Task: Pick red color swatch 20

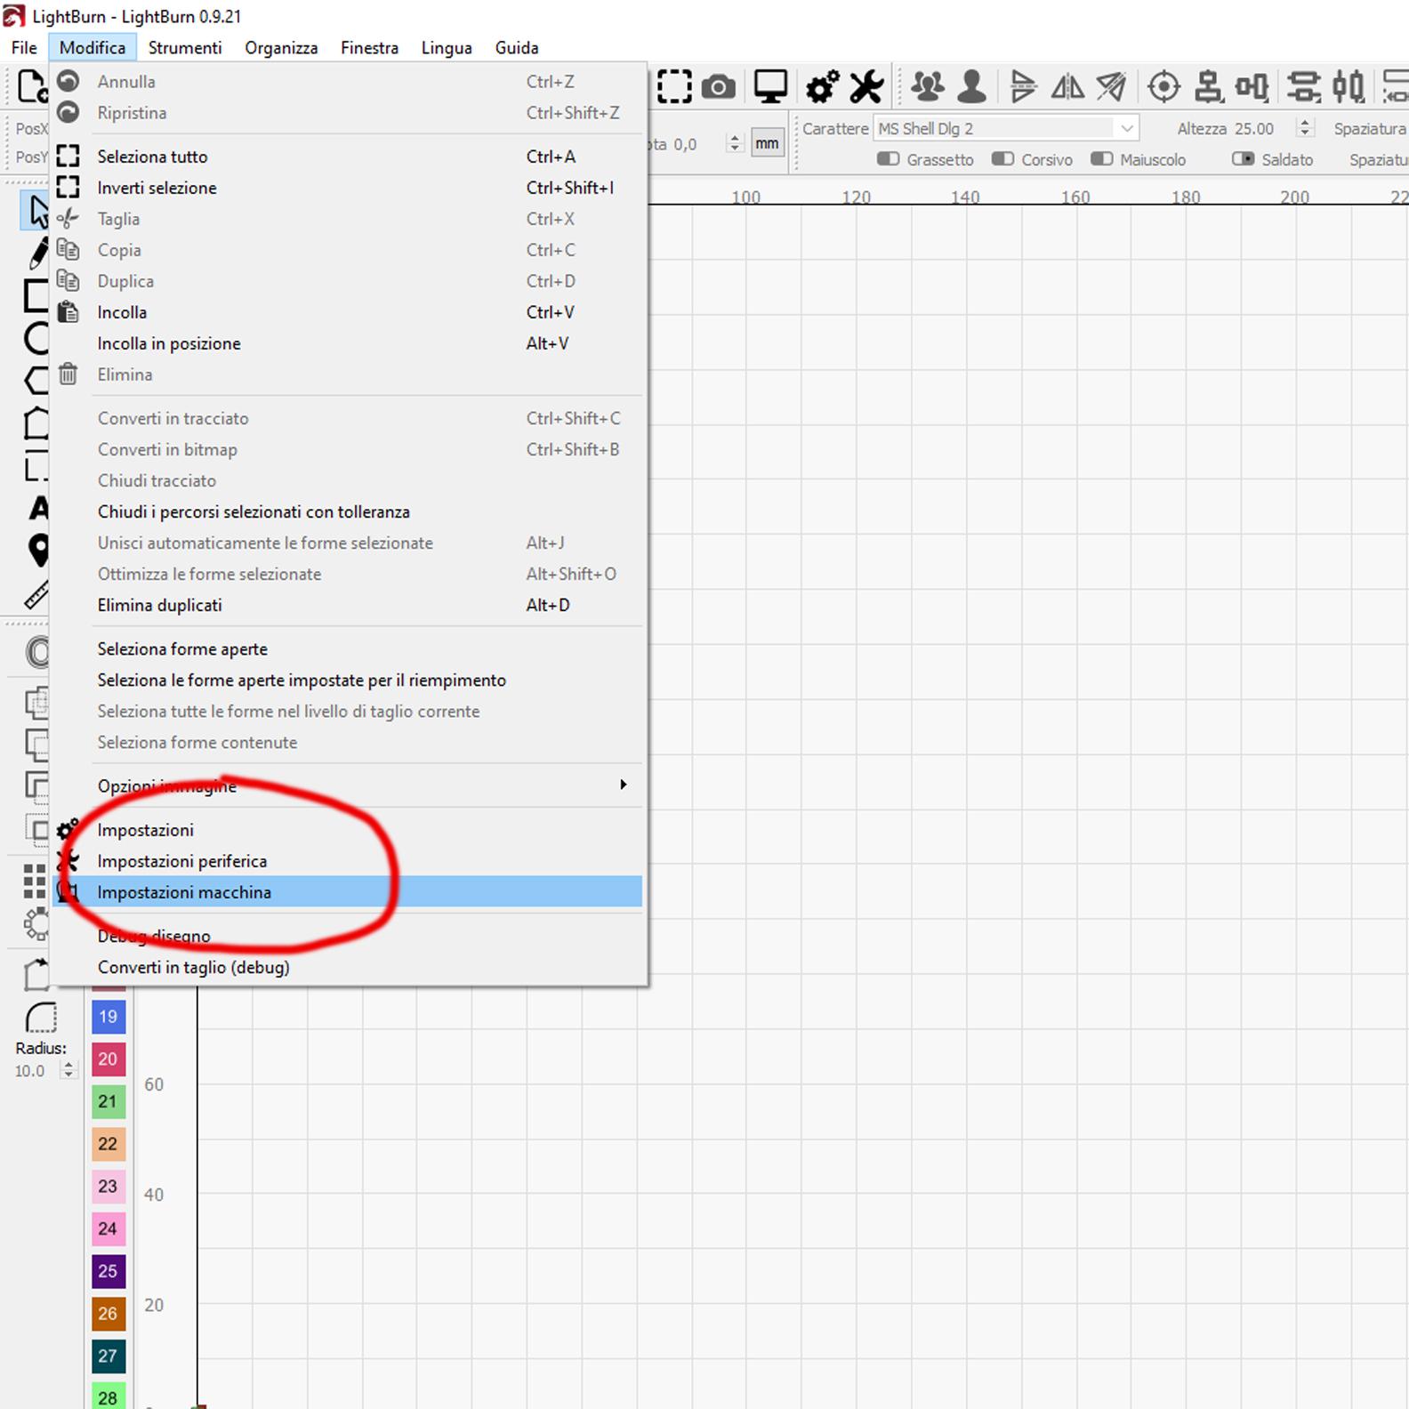Action: pyautogui.click(x=108, y=1059)
